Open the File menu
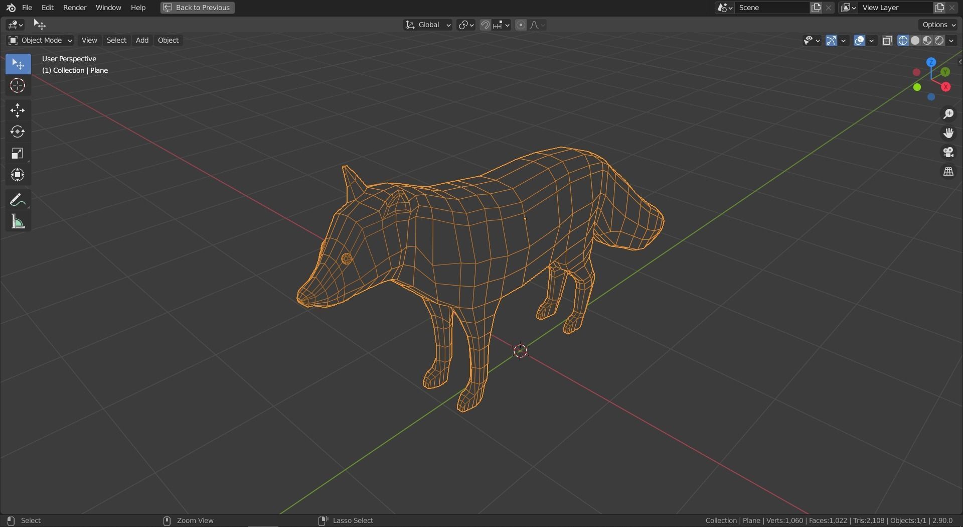Image resolution: width=963 pixels, height=527 pixels. (27, 8)
